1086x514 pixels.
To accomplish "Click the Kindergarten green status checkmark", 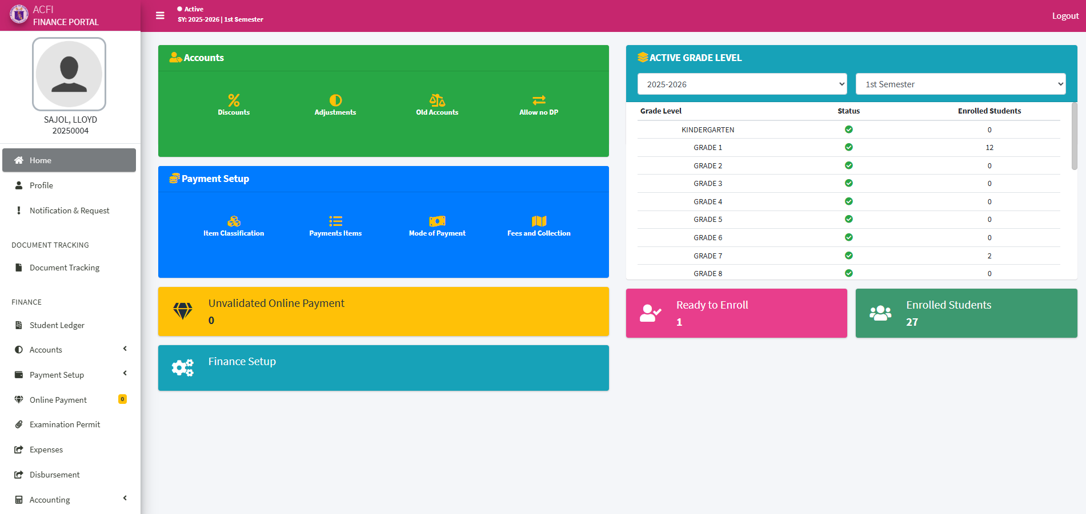I will tap(848, 129).
